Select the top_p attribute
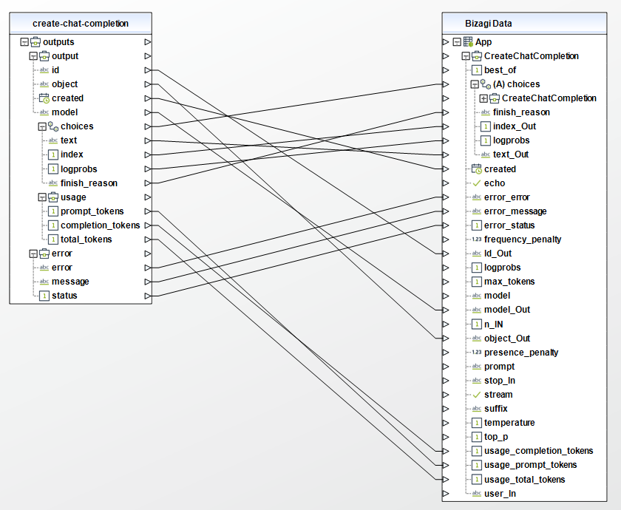Screen dimensions: 621x510 (x=496, y=437)
